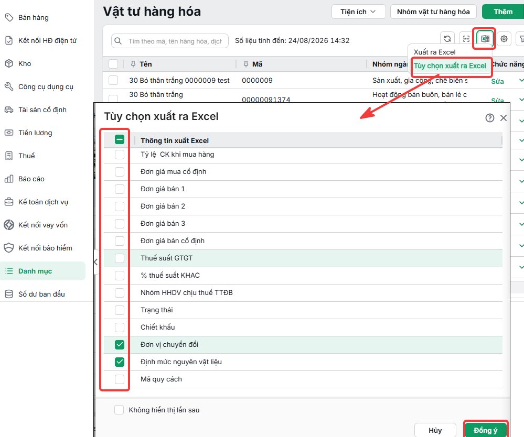Click the Hủy button
The image size is (524, 437).
435,430
